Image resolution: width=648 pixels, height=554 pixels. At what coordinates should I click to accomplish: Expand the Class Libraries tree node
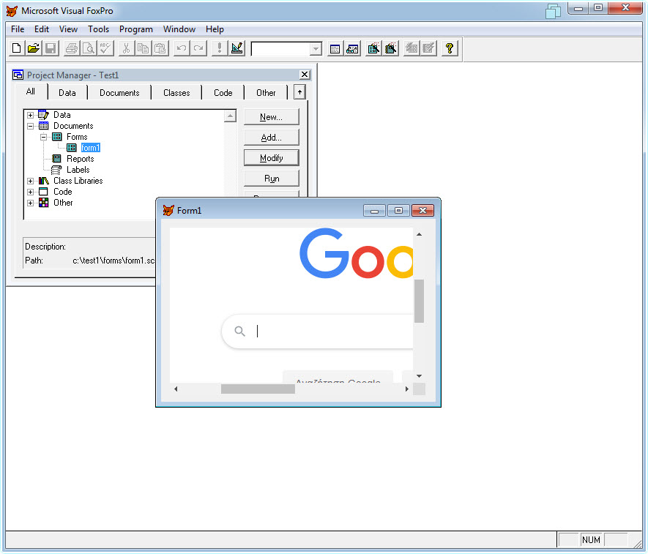[x=30, y=181]
